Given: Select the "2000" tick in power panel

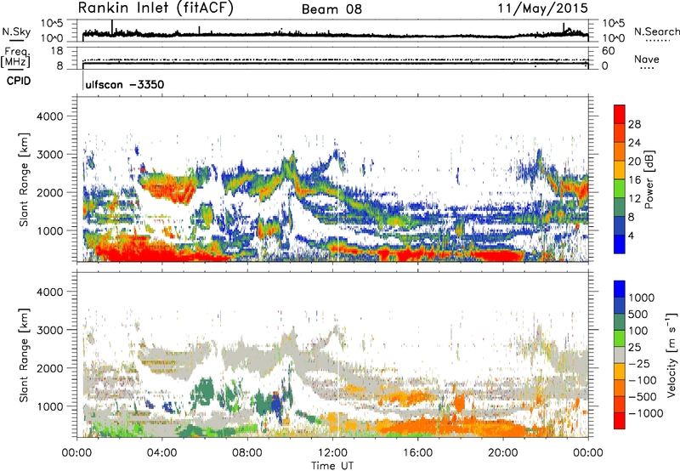Looking at the screenshot, I should click(x=50, y=192).
